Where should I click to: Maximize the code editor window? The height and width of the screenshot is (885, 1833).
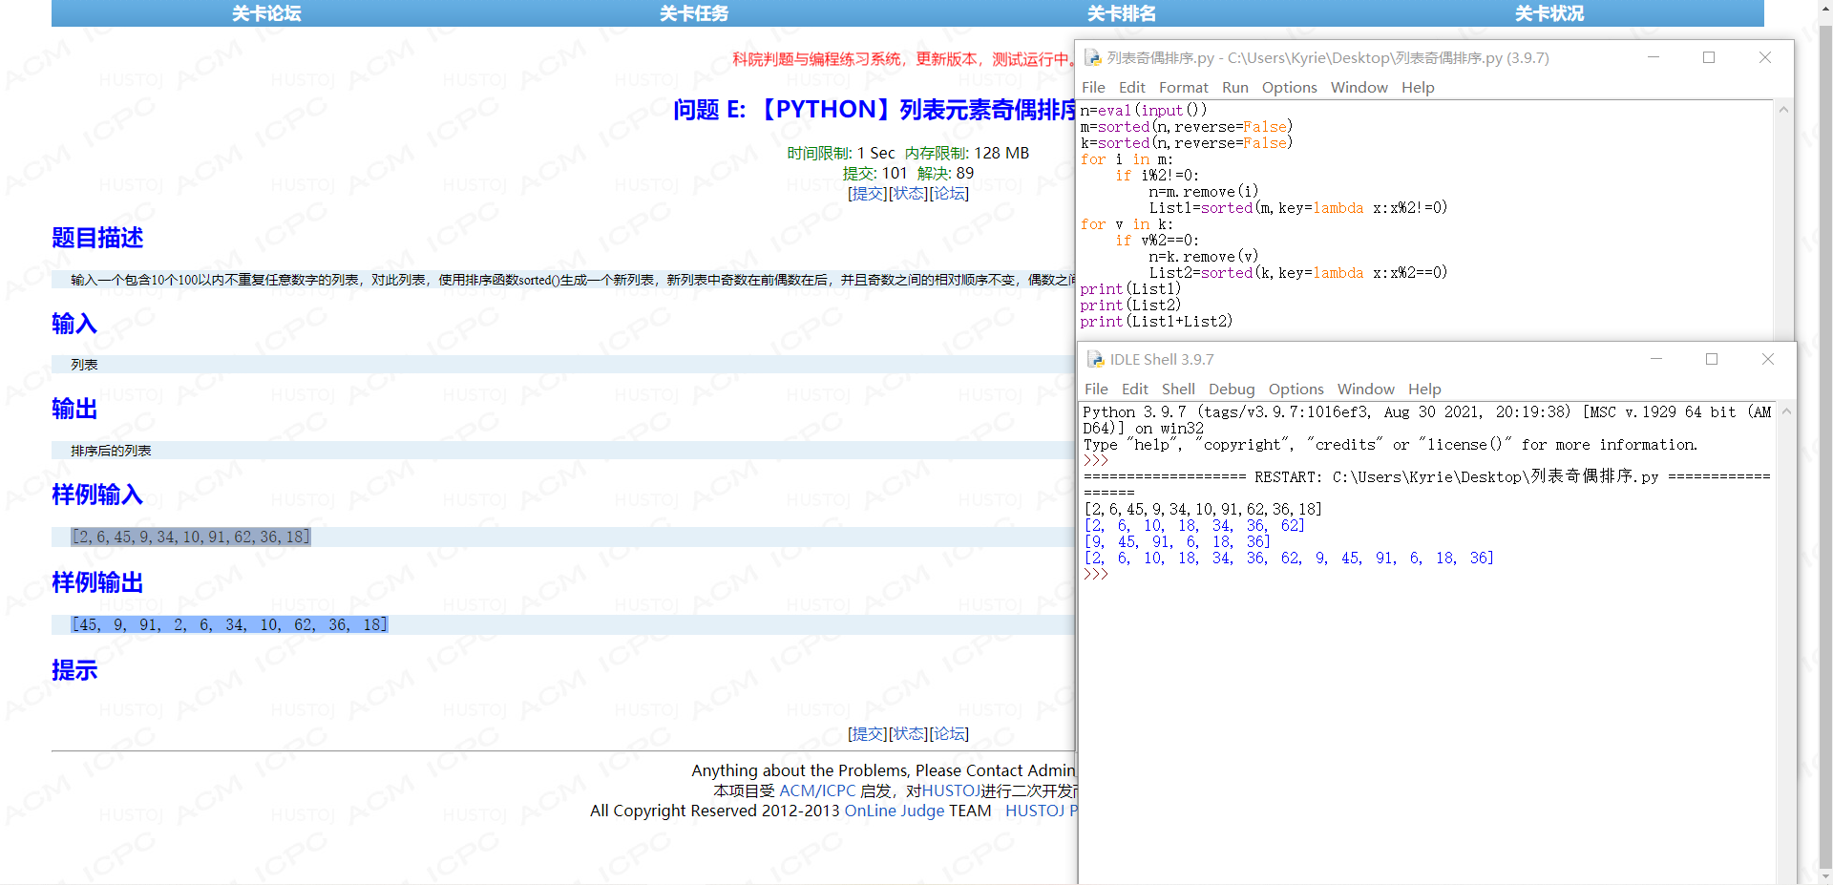[1709, 57]
